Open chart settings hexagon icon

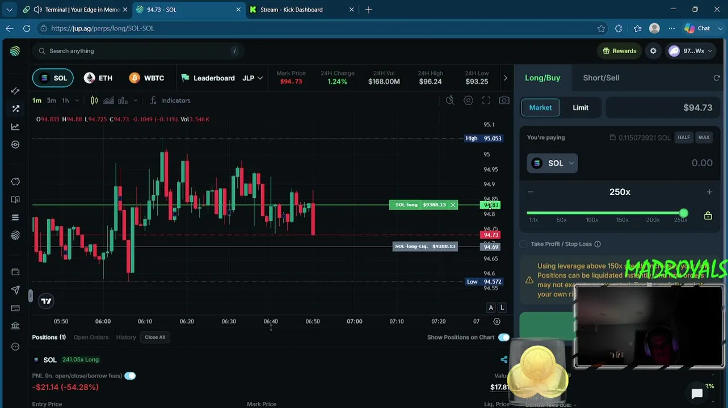point(468,100)
